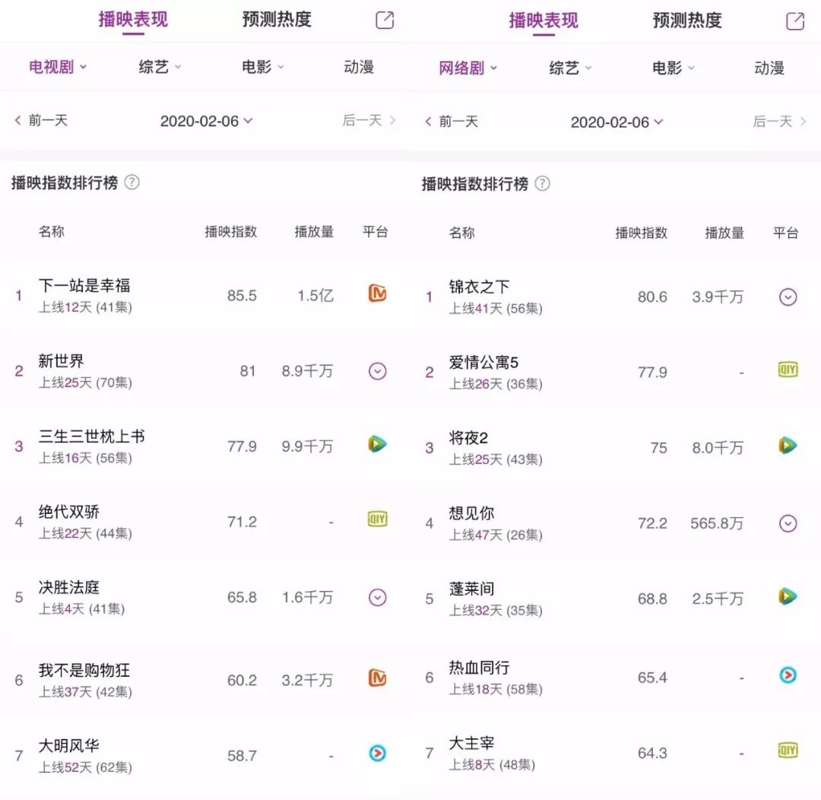Go to 前一天 in the right panel

pos(452,122)
